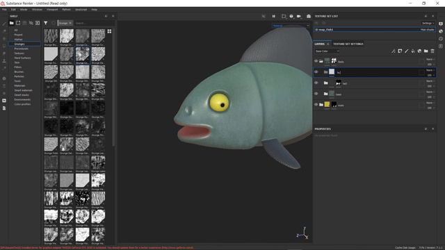Switch to Texture Set Settings tab
The image size is (445, 250).
click(348, 44)
